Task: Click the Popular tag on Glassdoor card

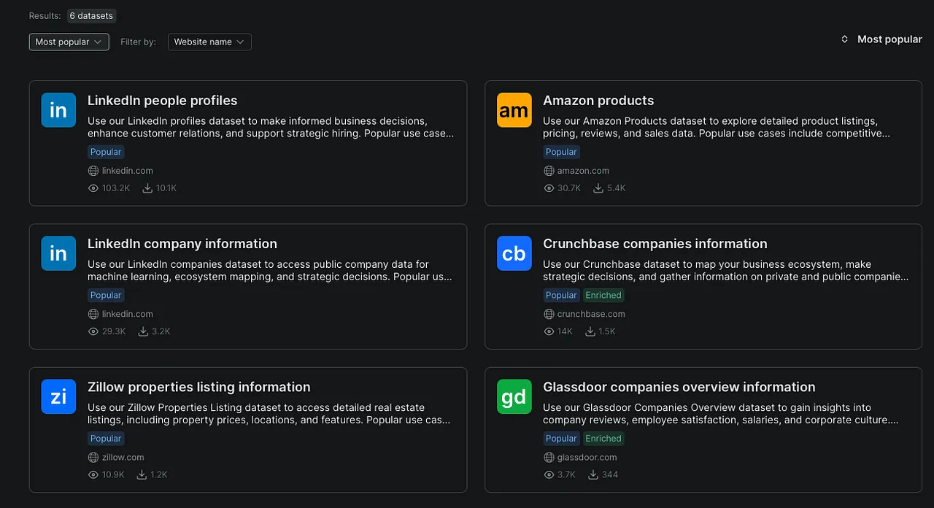Action: click(561, 438)
